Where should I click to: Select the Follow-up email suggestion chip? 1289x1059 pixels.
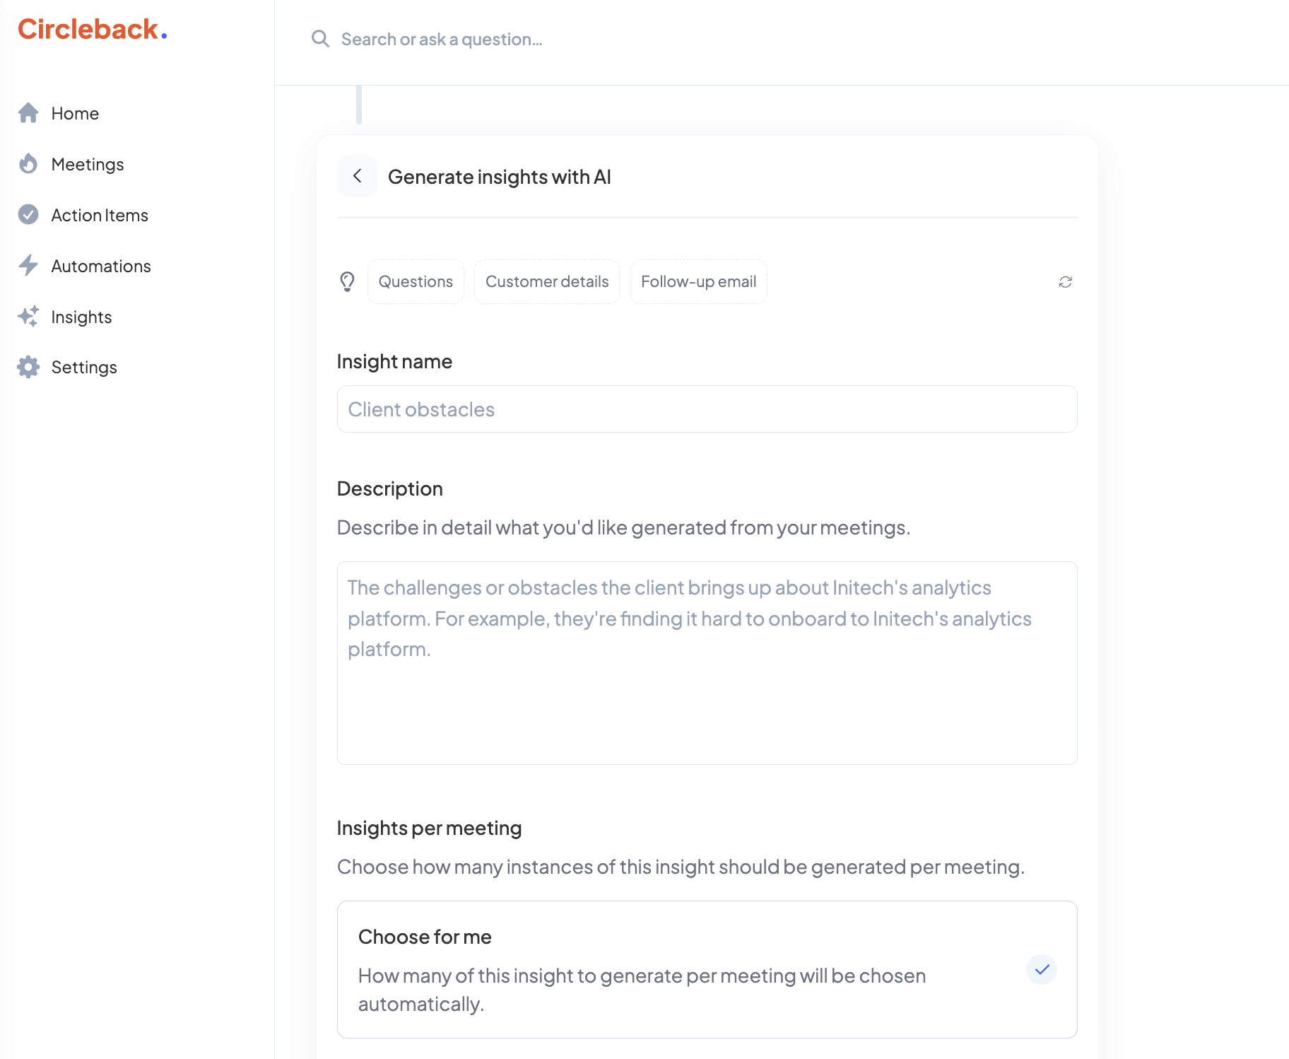point(698,281)
